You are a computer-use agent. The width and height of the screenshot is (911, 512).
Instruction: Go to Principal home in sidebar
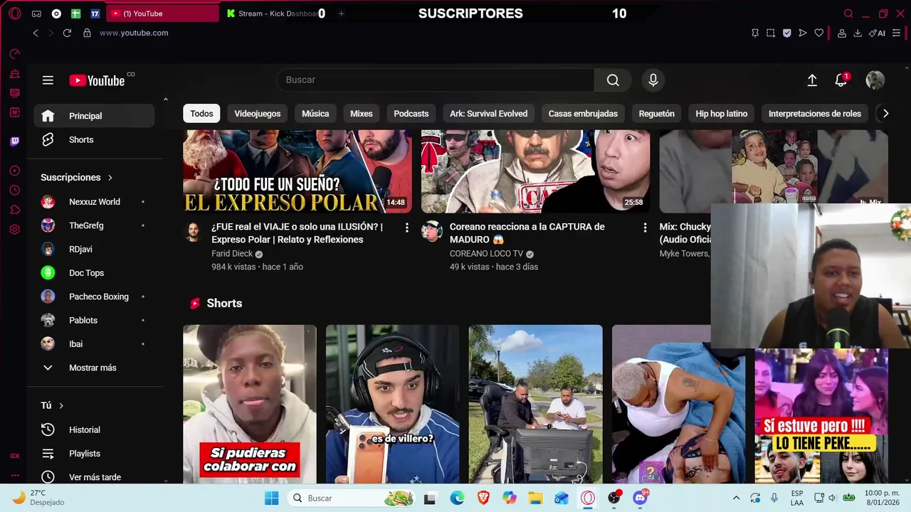(x=95, y=116)
